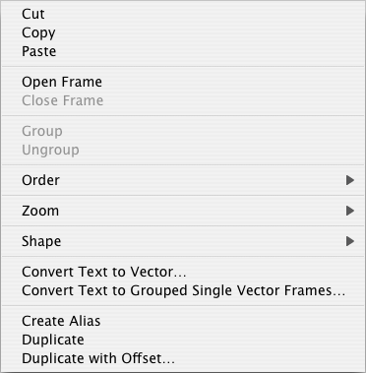Choose the Open Frame command
Image resolution: width=366 pixels, height=373 pixels.
183,82
